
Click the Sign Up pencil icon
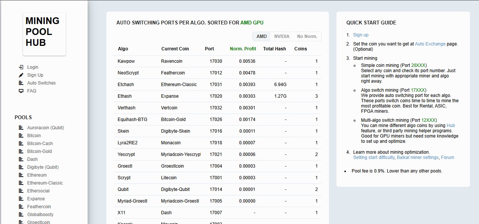point(21,75)
